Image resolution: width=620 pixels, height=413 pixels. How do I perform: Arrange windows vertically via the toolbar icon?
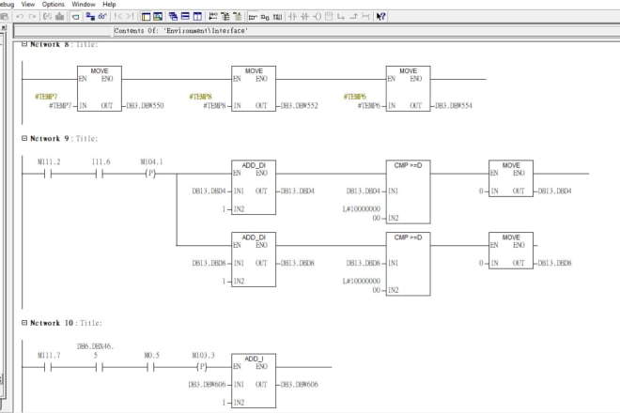pos(197,16)
